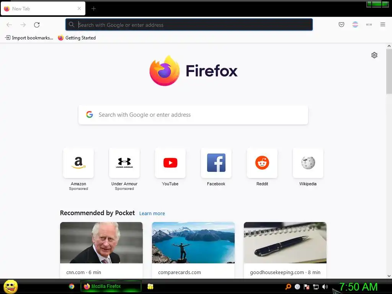
Task: Click the 7:50 AM clock
Action: [x=358, y=287]
